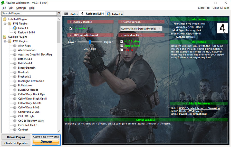Click gear icon beside CnC: Red Alert 3
The height and width of the screenshot is (147, 231).
click(15, 125)
